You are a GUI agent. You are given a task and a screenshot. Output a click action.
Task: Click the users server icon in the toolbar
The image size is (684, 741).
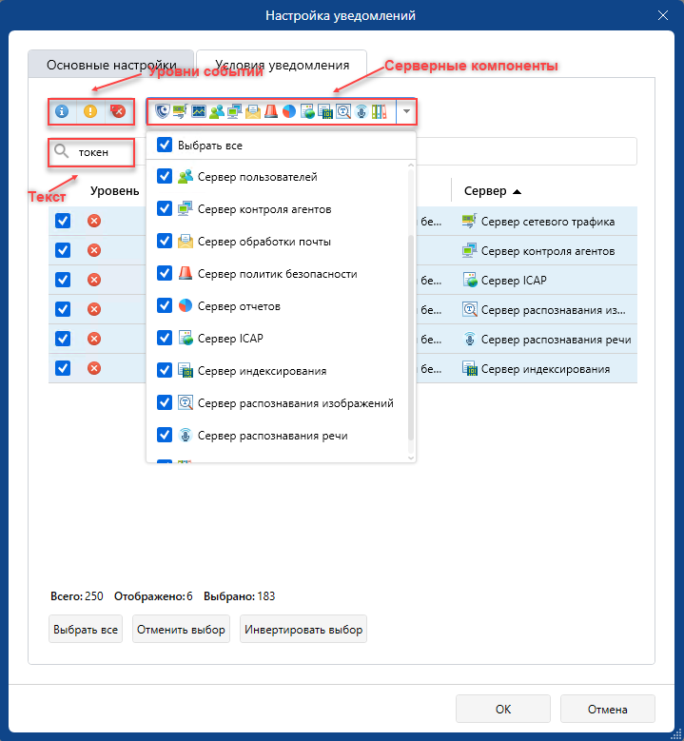(x=217, y=111)
